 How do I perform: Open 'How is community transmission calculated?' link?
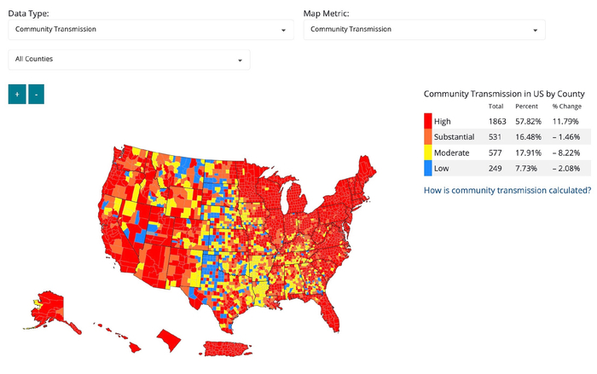(507, 190)
